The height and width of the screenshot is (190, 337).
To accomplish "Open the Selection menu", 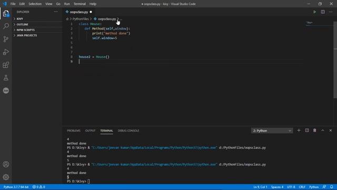I will (x=35, y=4).
